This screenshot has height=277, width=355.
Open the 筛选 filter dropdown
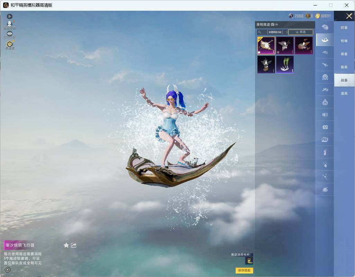tap(301, 32)
